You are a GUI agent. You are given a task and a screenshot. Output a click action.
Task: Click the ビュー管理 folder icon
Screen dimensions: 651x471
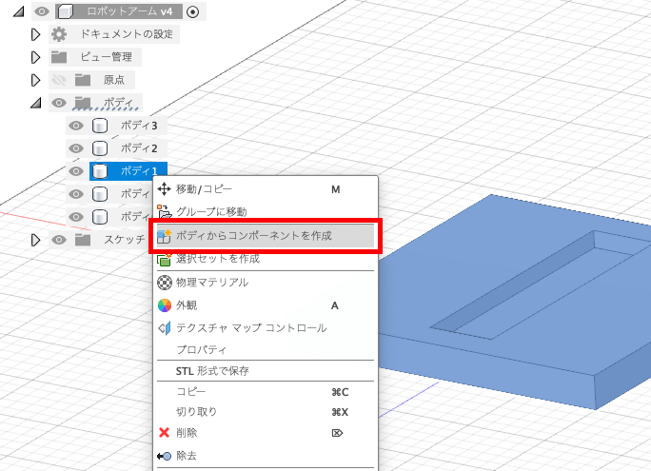pyautogui.click(x=59, y=57)
